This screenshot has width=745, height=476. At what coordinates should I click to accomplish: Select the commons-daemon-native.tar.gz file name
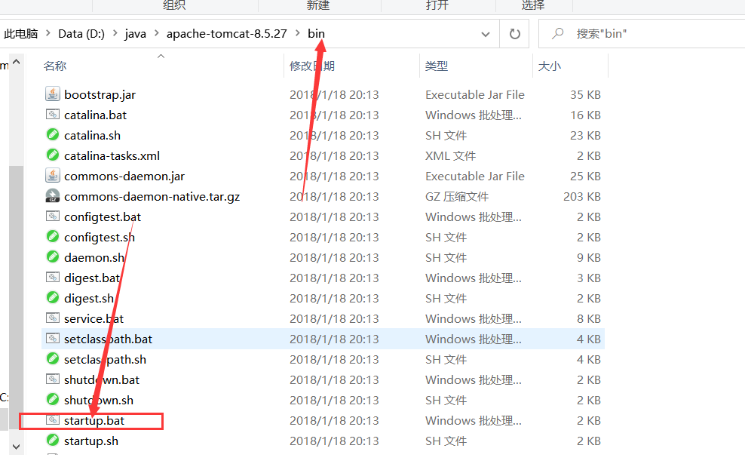coord(152,197)
